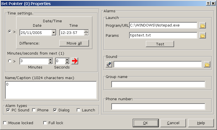Toggle the Dialog alarm type checkbox
Screen dimensions: 217x130
point(55,110)
